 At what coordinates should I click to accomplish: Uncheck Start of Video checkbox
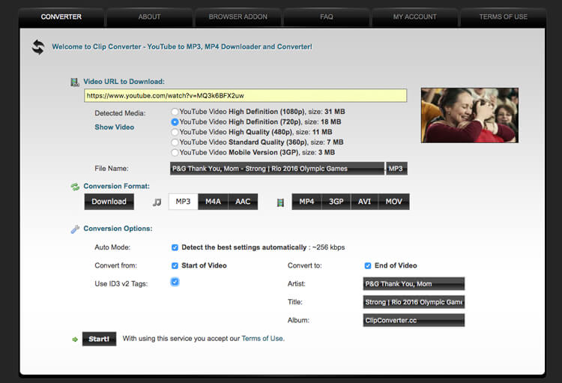coord(175,266)
